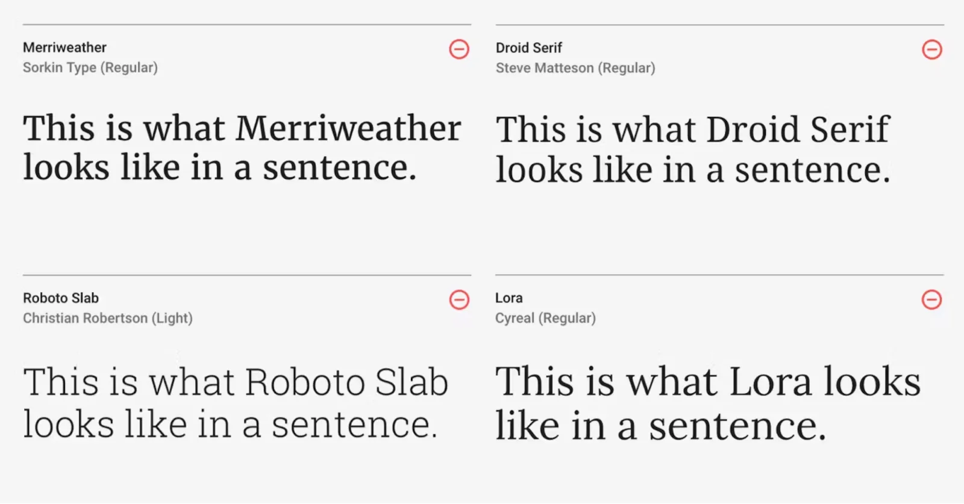Click the "This is what Lora looks" preview line
This screenshot has width=964, height=504.
coord(708,382)
